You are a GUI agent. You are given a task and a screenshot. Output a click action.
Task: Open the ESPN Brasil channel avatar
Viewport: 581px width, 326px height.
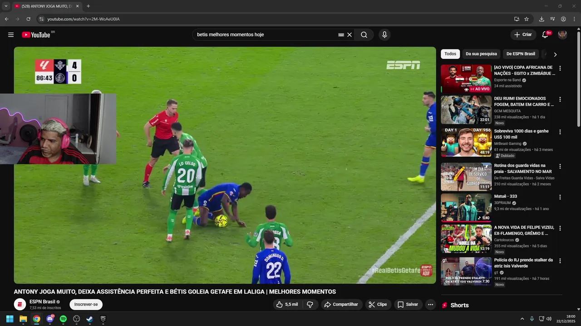point(20,304)
